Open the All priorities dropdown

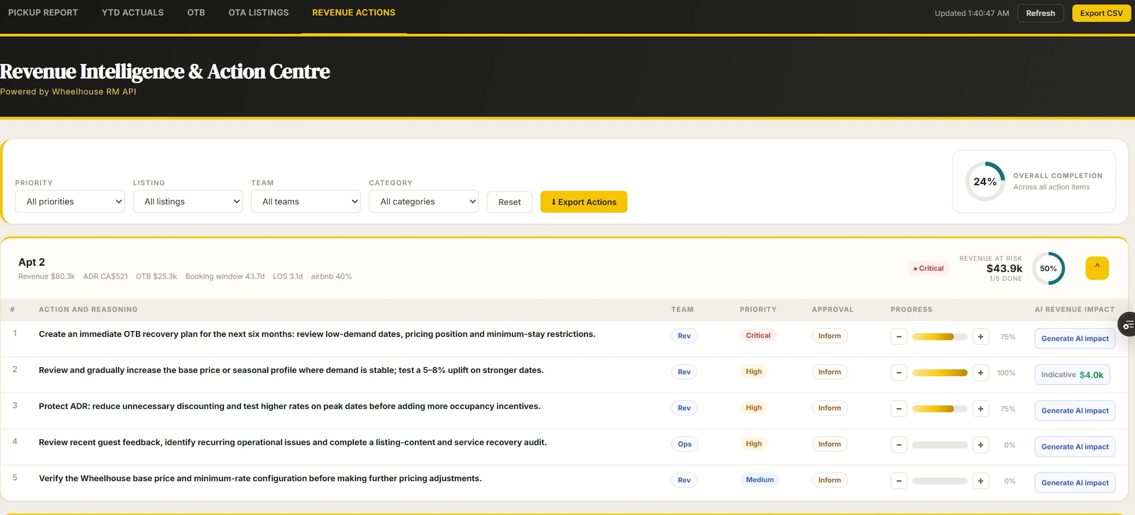tap(70, 202)
